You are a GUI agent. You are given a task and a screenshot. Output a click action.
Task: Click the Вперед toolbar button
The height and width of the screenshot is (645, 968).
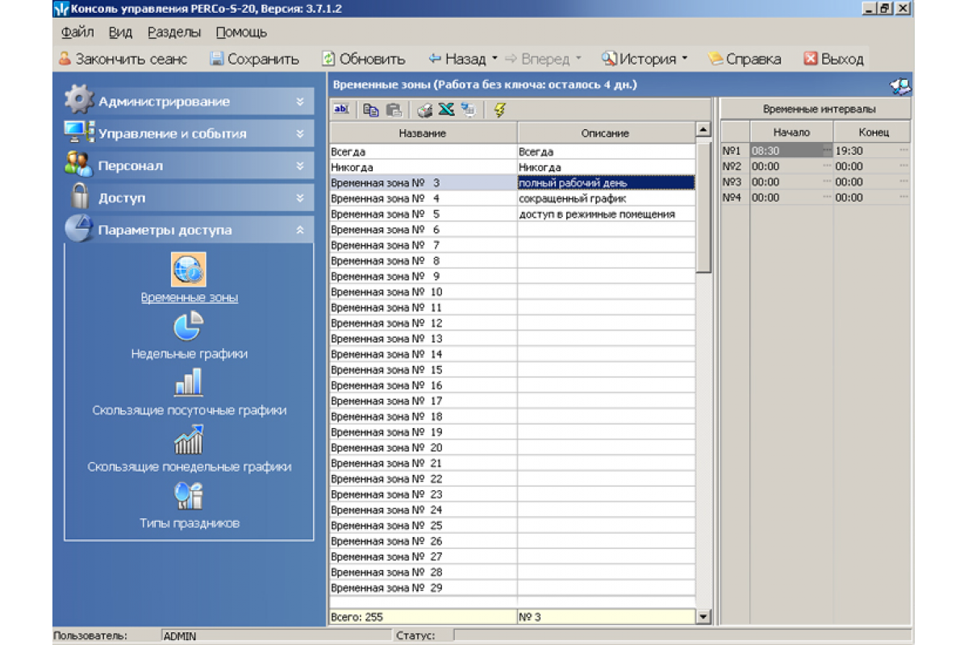tap(537, 59)
